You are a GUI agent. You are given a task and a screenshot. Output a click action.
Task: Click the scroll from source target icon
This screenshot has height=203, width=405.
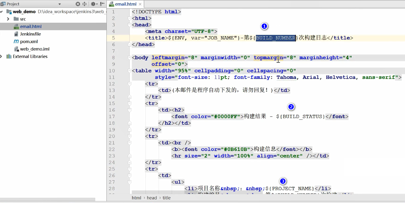[x=78, y=4]
